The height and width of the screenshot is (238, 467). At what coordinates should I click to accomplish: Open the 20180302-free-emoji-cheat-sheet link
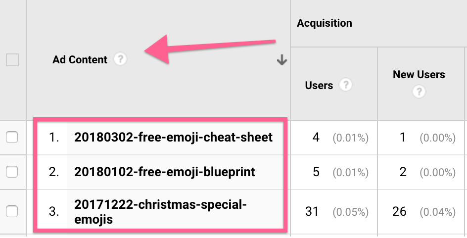[173, 137]
